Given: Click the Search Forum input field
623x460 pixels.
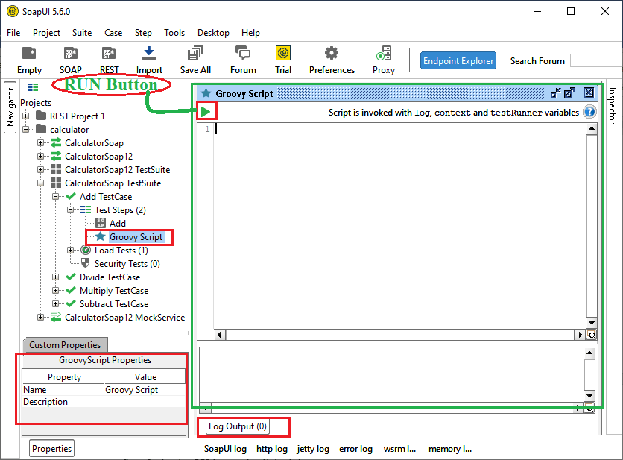Looking at the screenshot, I should pyautogui.click(x=596, y=61).
